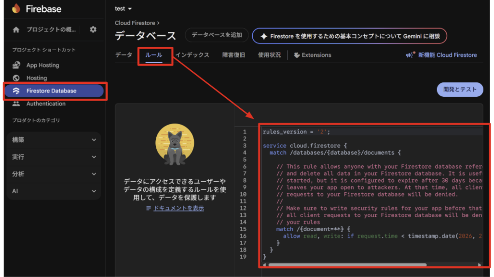The width and height of the screenshot is (494, 277).
Task: Expand the 実行 category
Action: (54, 157)
